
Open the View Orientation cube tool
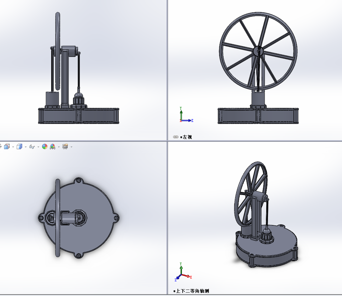pyautogui.click(x=7, y=146)
